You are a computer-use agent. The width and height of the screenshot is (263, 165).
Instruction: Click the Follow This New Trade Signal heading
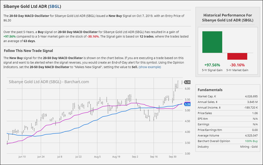point(28,51)
